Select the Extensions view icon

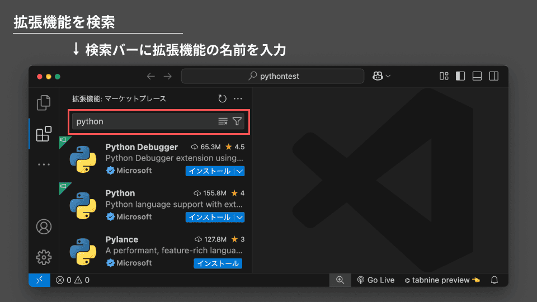pyautogui.click(x=44, y=134)
